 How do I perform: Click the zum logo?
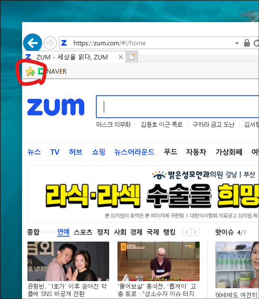pyautogui.click(x=56, y=107)
